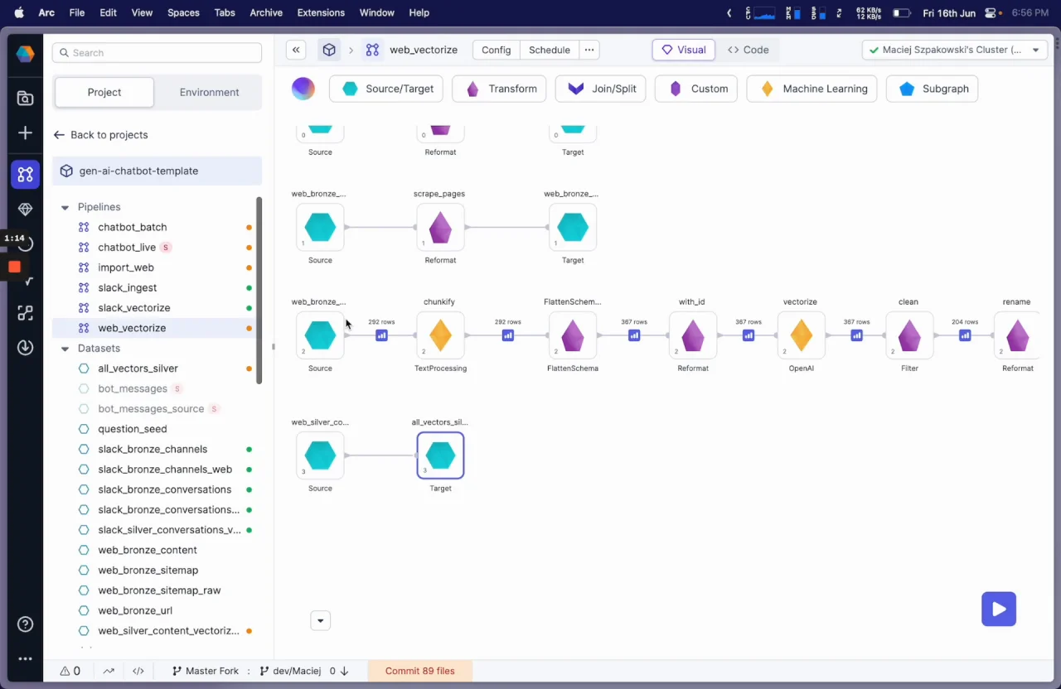Switch to the Environment tab
Screen dimensions: 1061x689
(x=209, y=93)
